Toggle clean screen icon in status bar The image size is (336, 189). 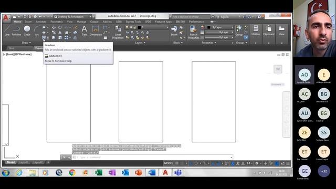click(x=282, y=163)
